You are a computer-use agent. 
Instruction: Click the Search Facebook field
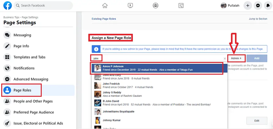(x=43, y=6)
